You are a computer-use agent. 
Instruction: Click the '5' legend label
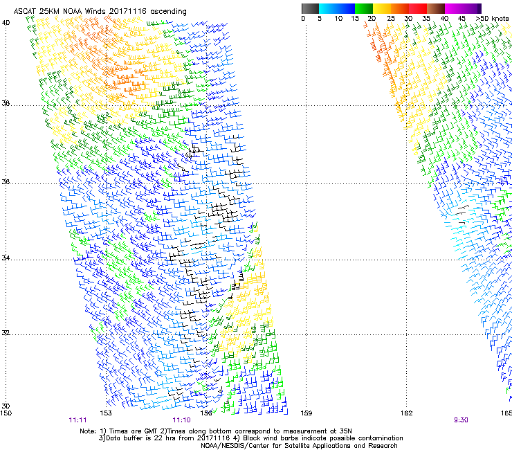320,19
